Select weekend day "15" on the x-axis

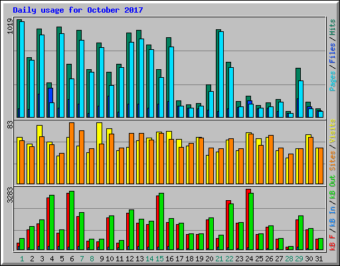coord(159,259)
